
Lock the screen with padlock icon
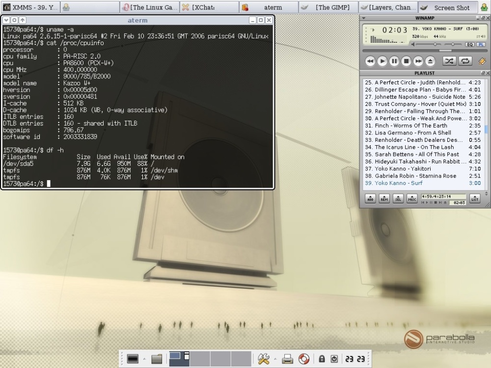click(322, 359)
